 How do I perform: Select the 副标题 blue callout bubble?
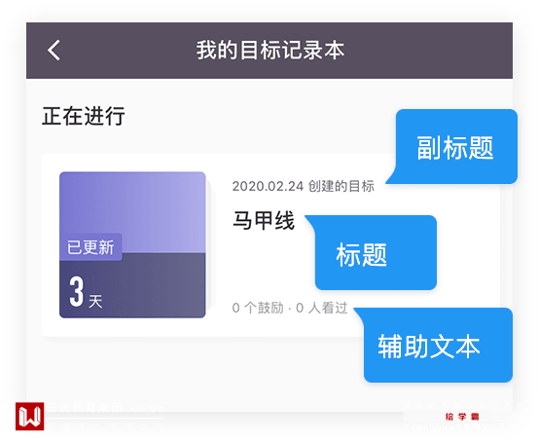452,147
